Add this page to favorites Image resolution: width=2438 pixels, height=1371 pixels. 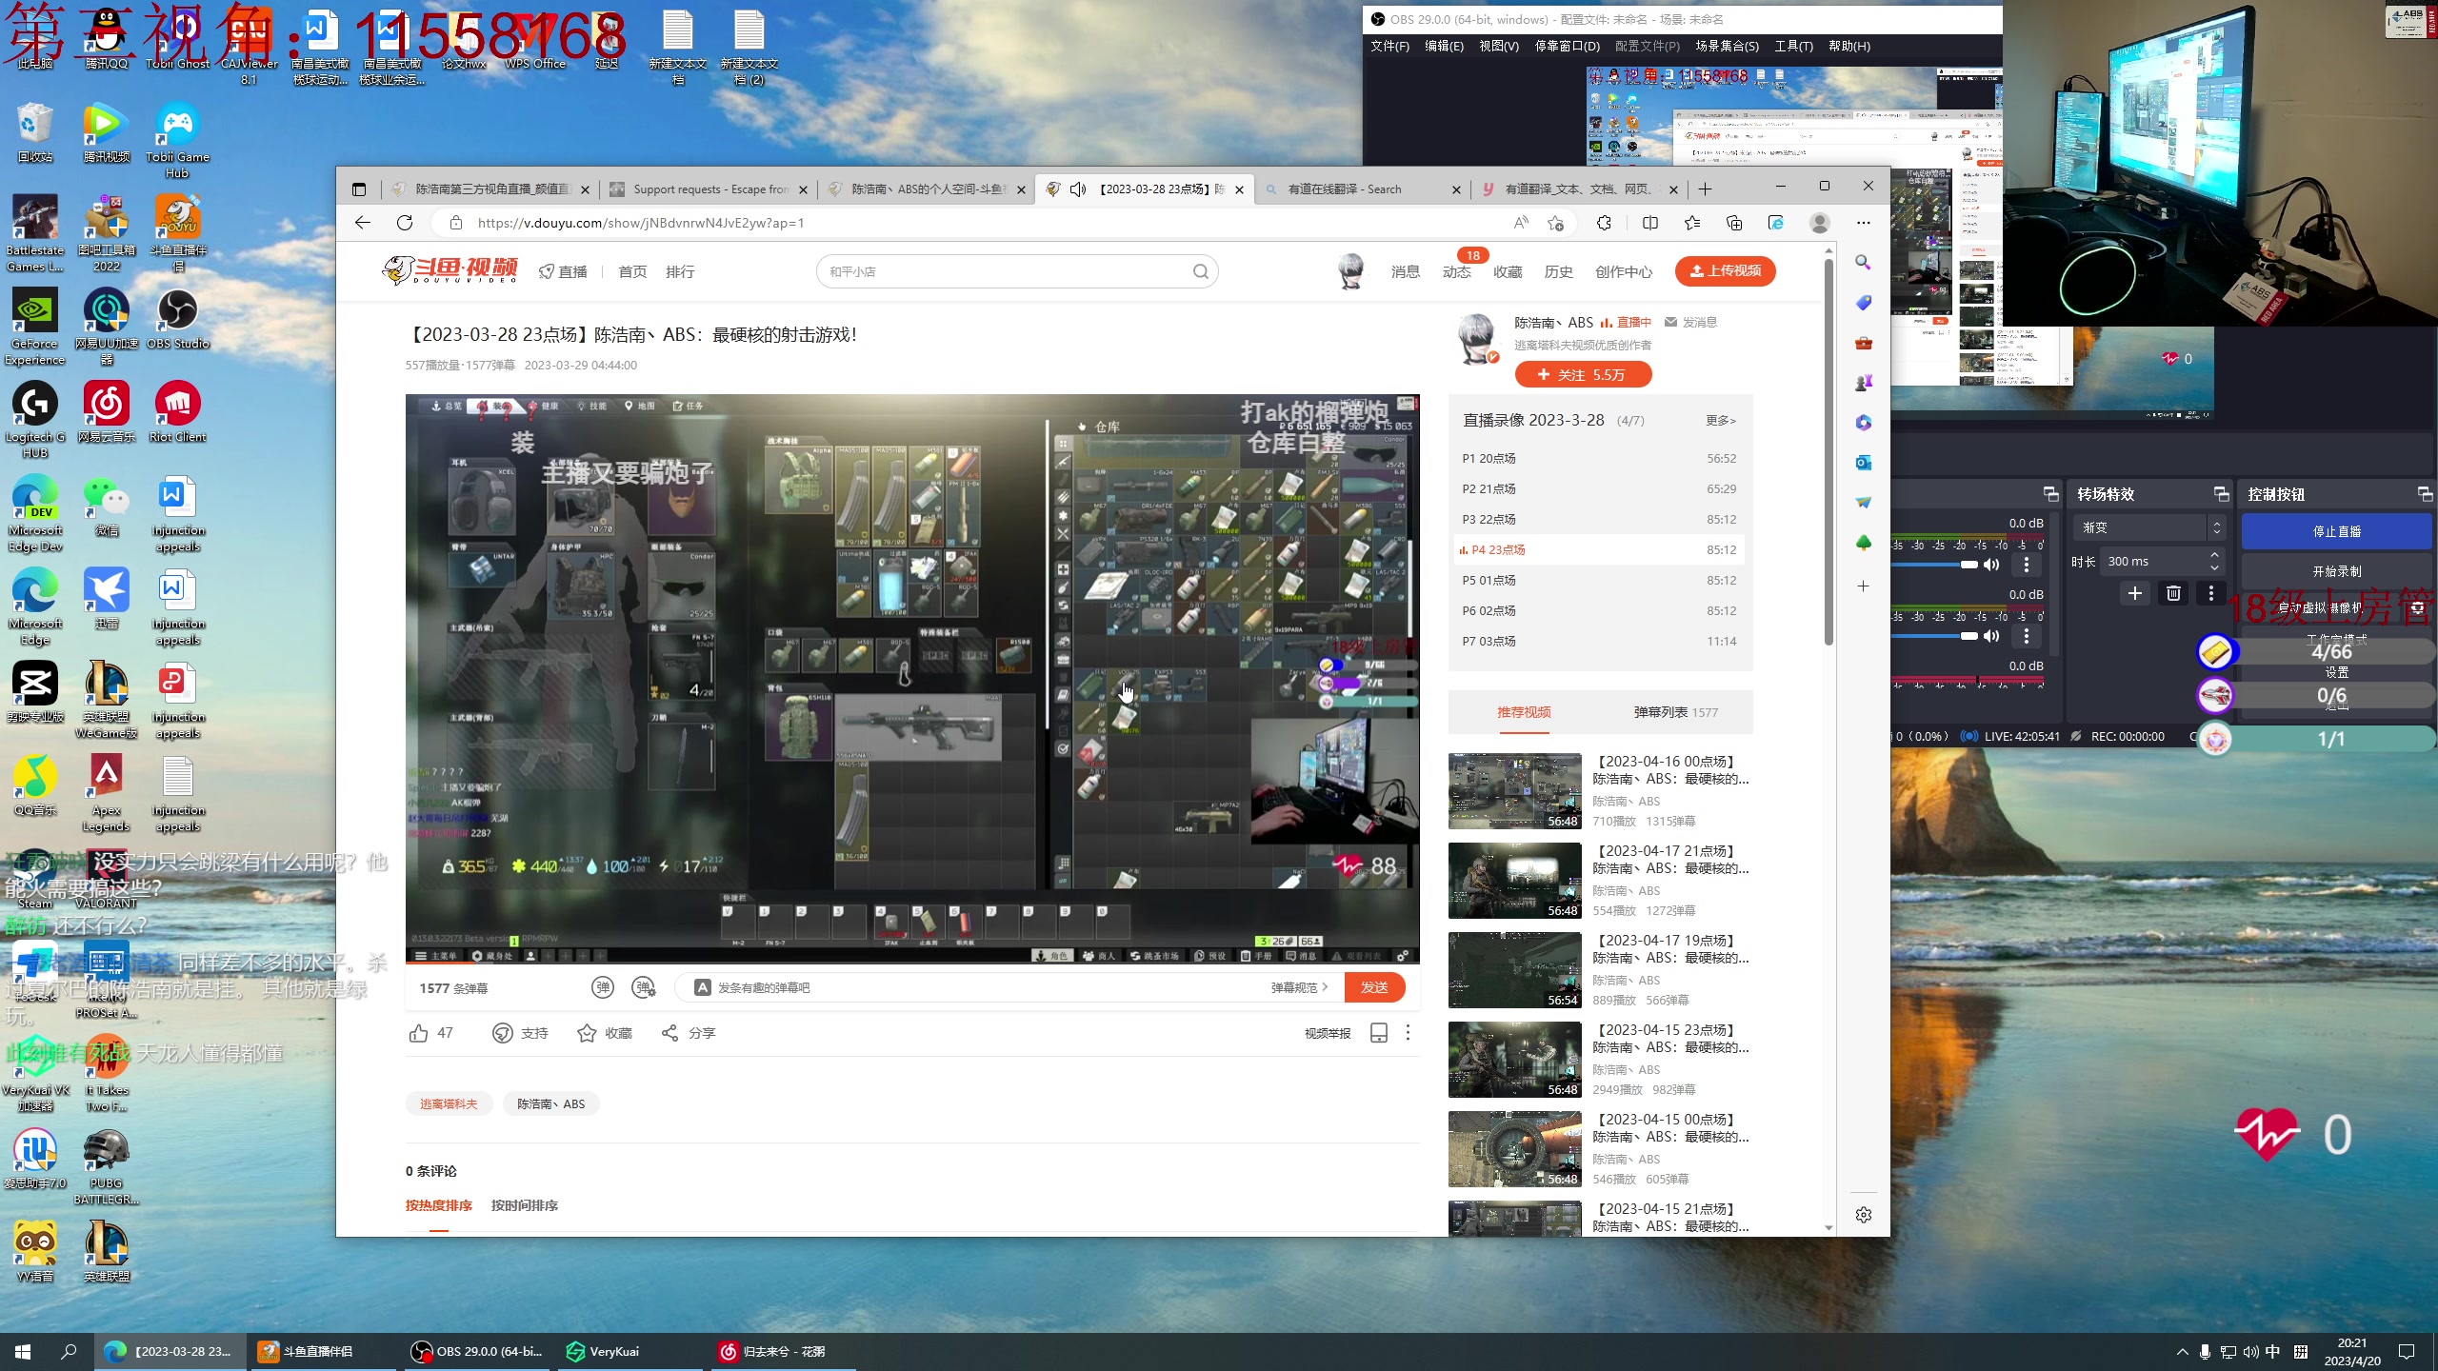point(1556,223)
